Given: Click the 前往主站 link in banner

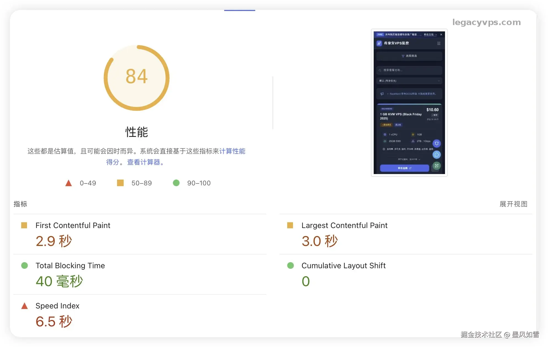Looking at the screenshot, I should point(430,34).
